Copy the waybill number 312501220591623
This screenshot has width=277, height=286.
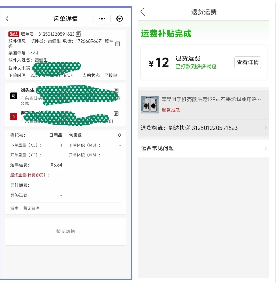(79, 34)
